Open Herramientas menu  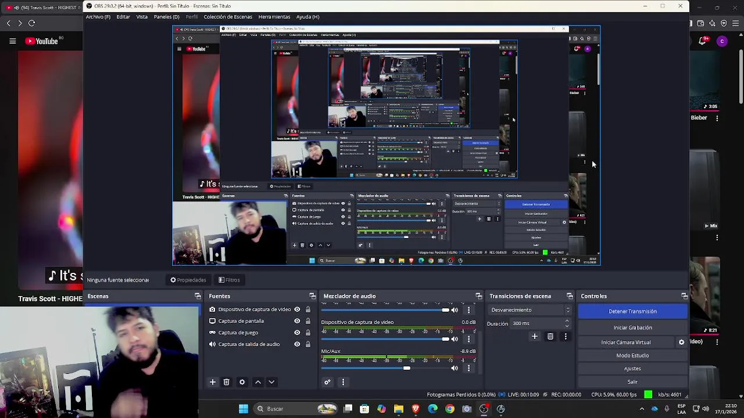click(x=274, y=17)
